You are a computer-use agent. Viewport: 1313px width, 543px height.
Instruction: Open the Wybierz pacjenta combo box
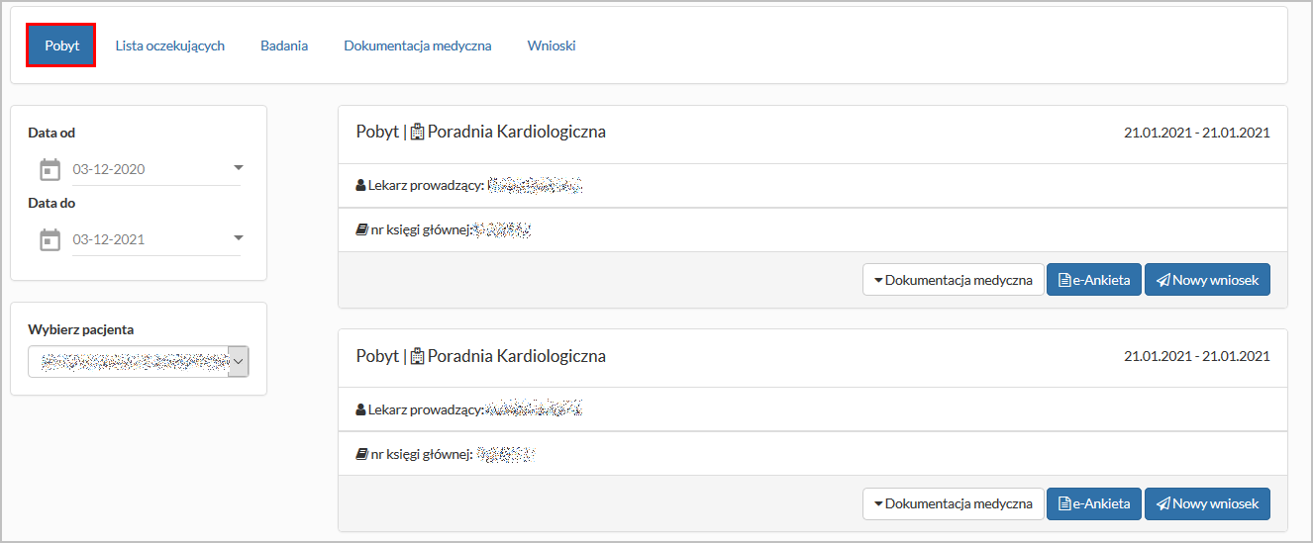139,362
